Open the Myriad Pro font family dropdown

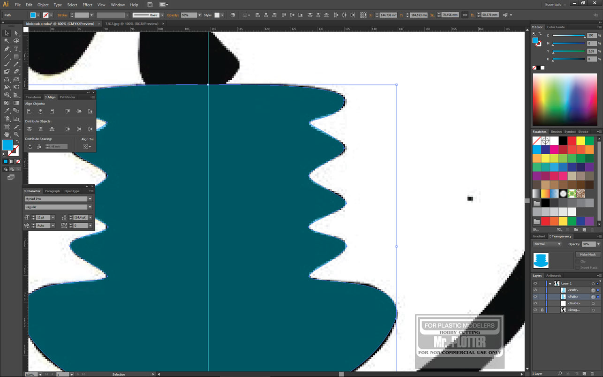pos(90,199)
